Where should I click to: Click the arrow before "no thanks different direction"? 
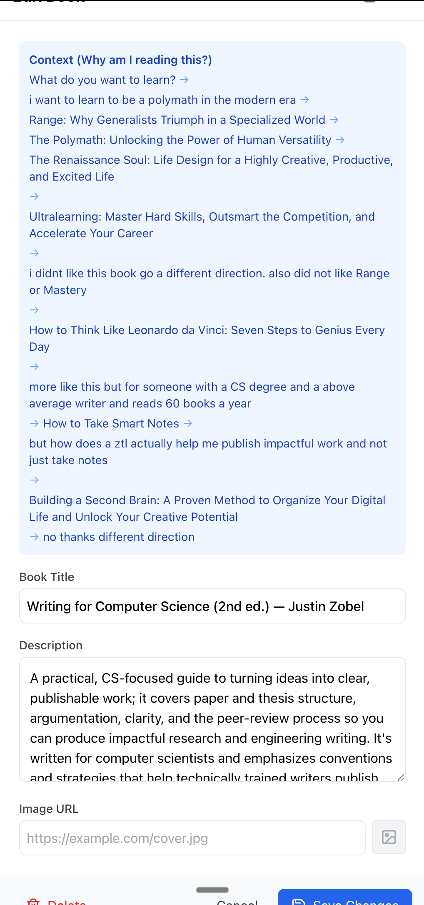click(x=35, y=537)
